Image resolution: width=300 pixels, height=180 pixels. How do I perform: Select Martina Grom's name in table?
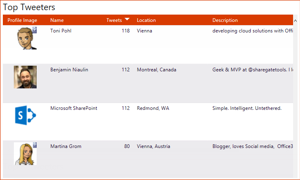66,146
